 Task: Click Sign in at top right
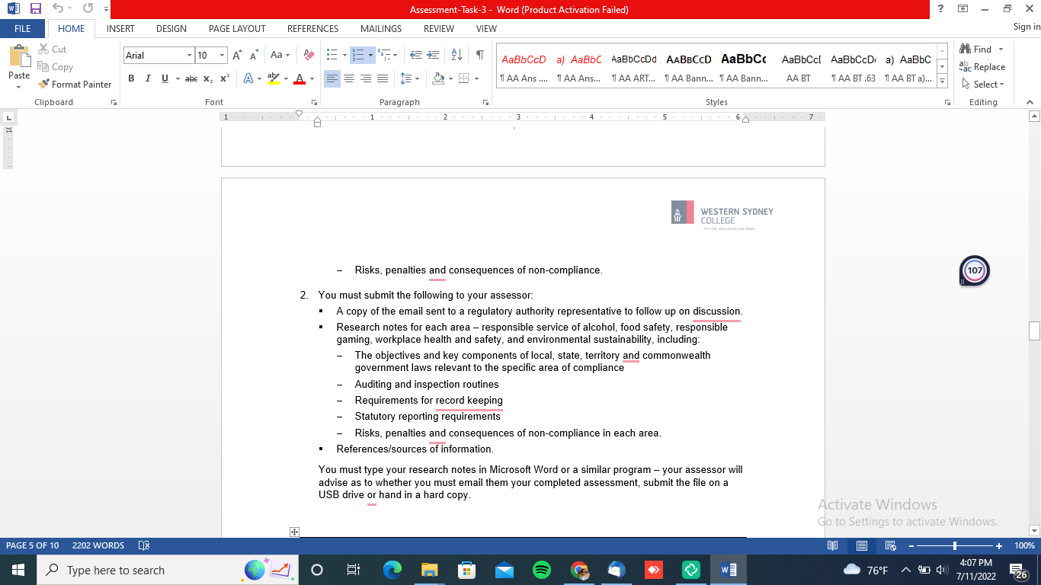coord(1027,27)
